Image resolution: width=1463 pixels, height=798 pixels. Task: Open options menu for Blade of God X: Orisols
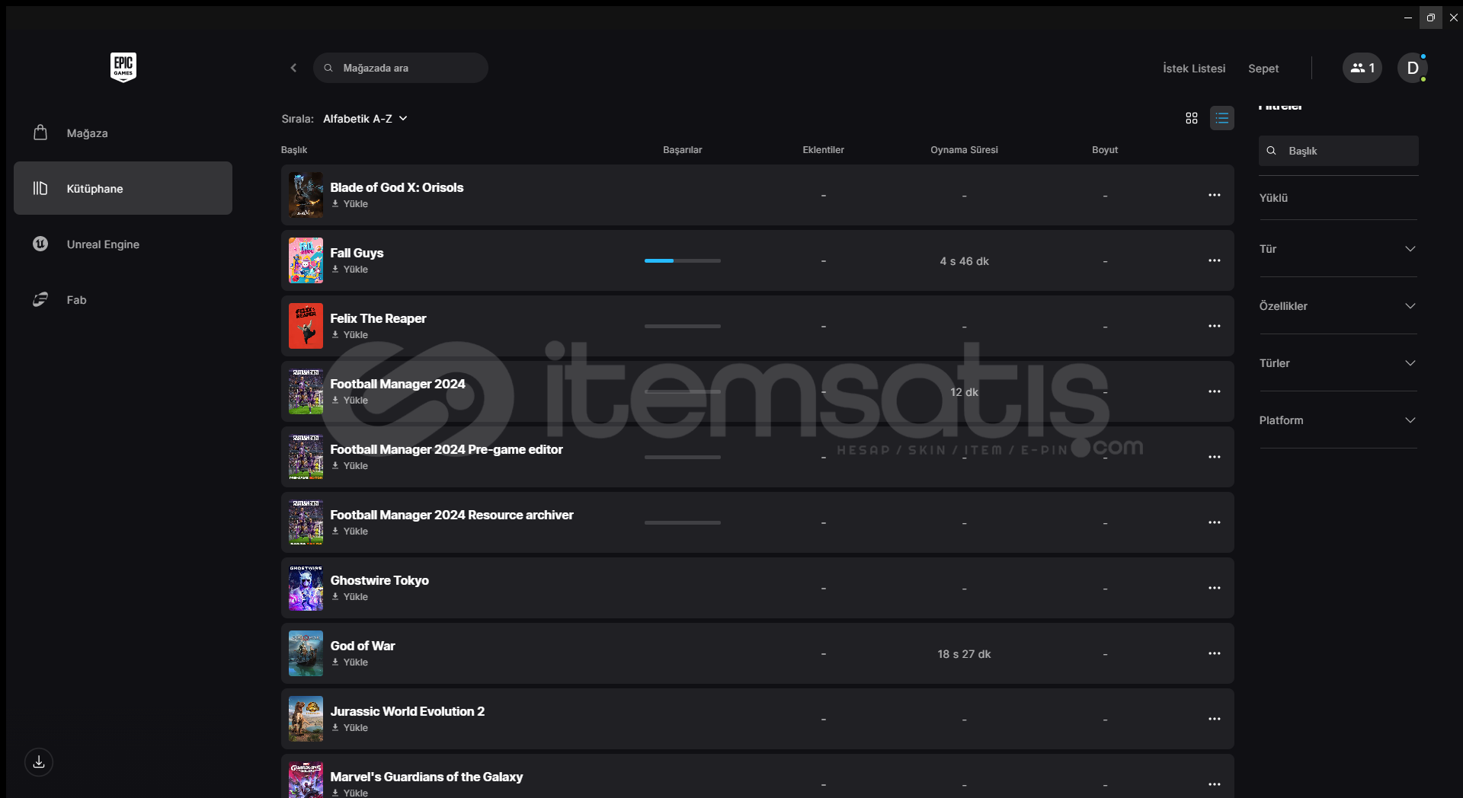[x=1215, y=195]
